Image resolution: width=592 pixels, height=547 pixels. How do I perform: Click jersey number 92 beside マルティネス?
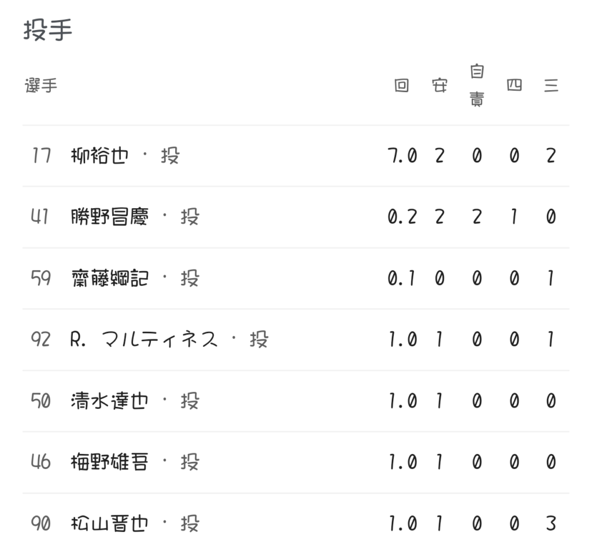pos(40,340)
